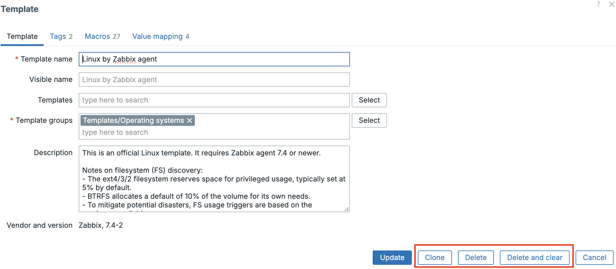Clone the current template
Image resolution: width=616 pixels, height=269 pixels.
(434, 257)
